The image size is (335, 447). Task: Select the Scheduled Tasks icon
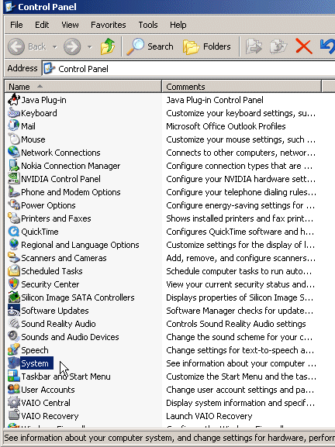(14, 271)
